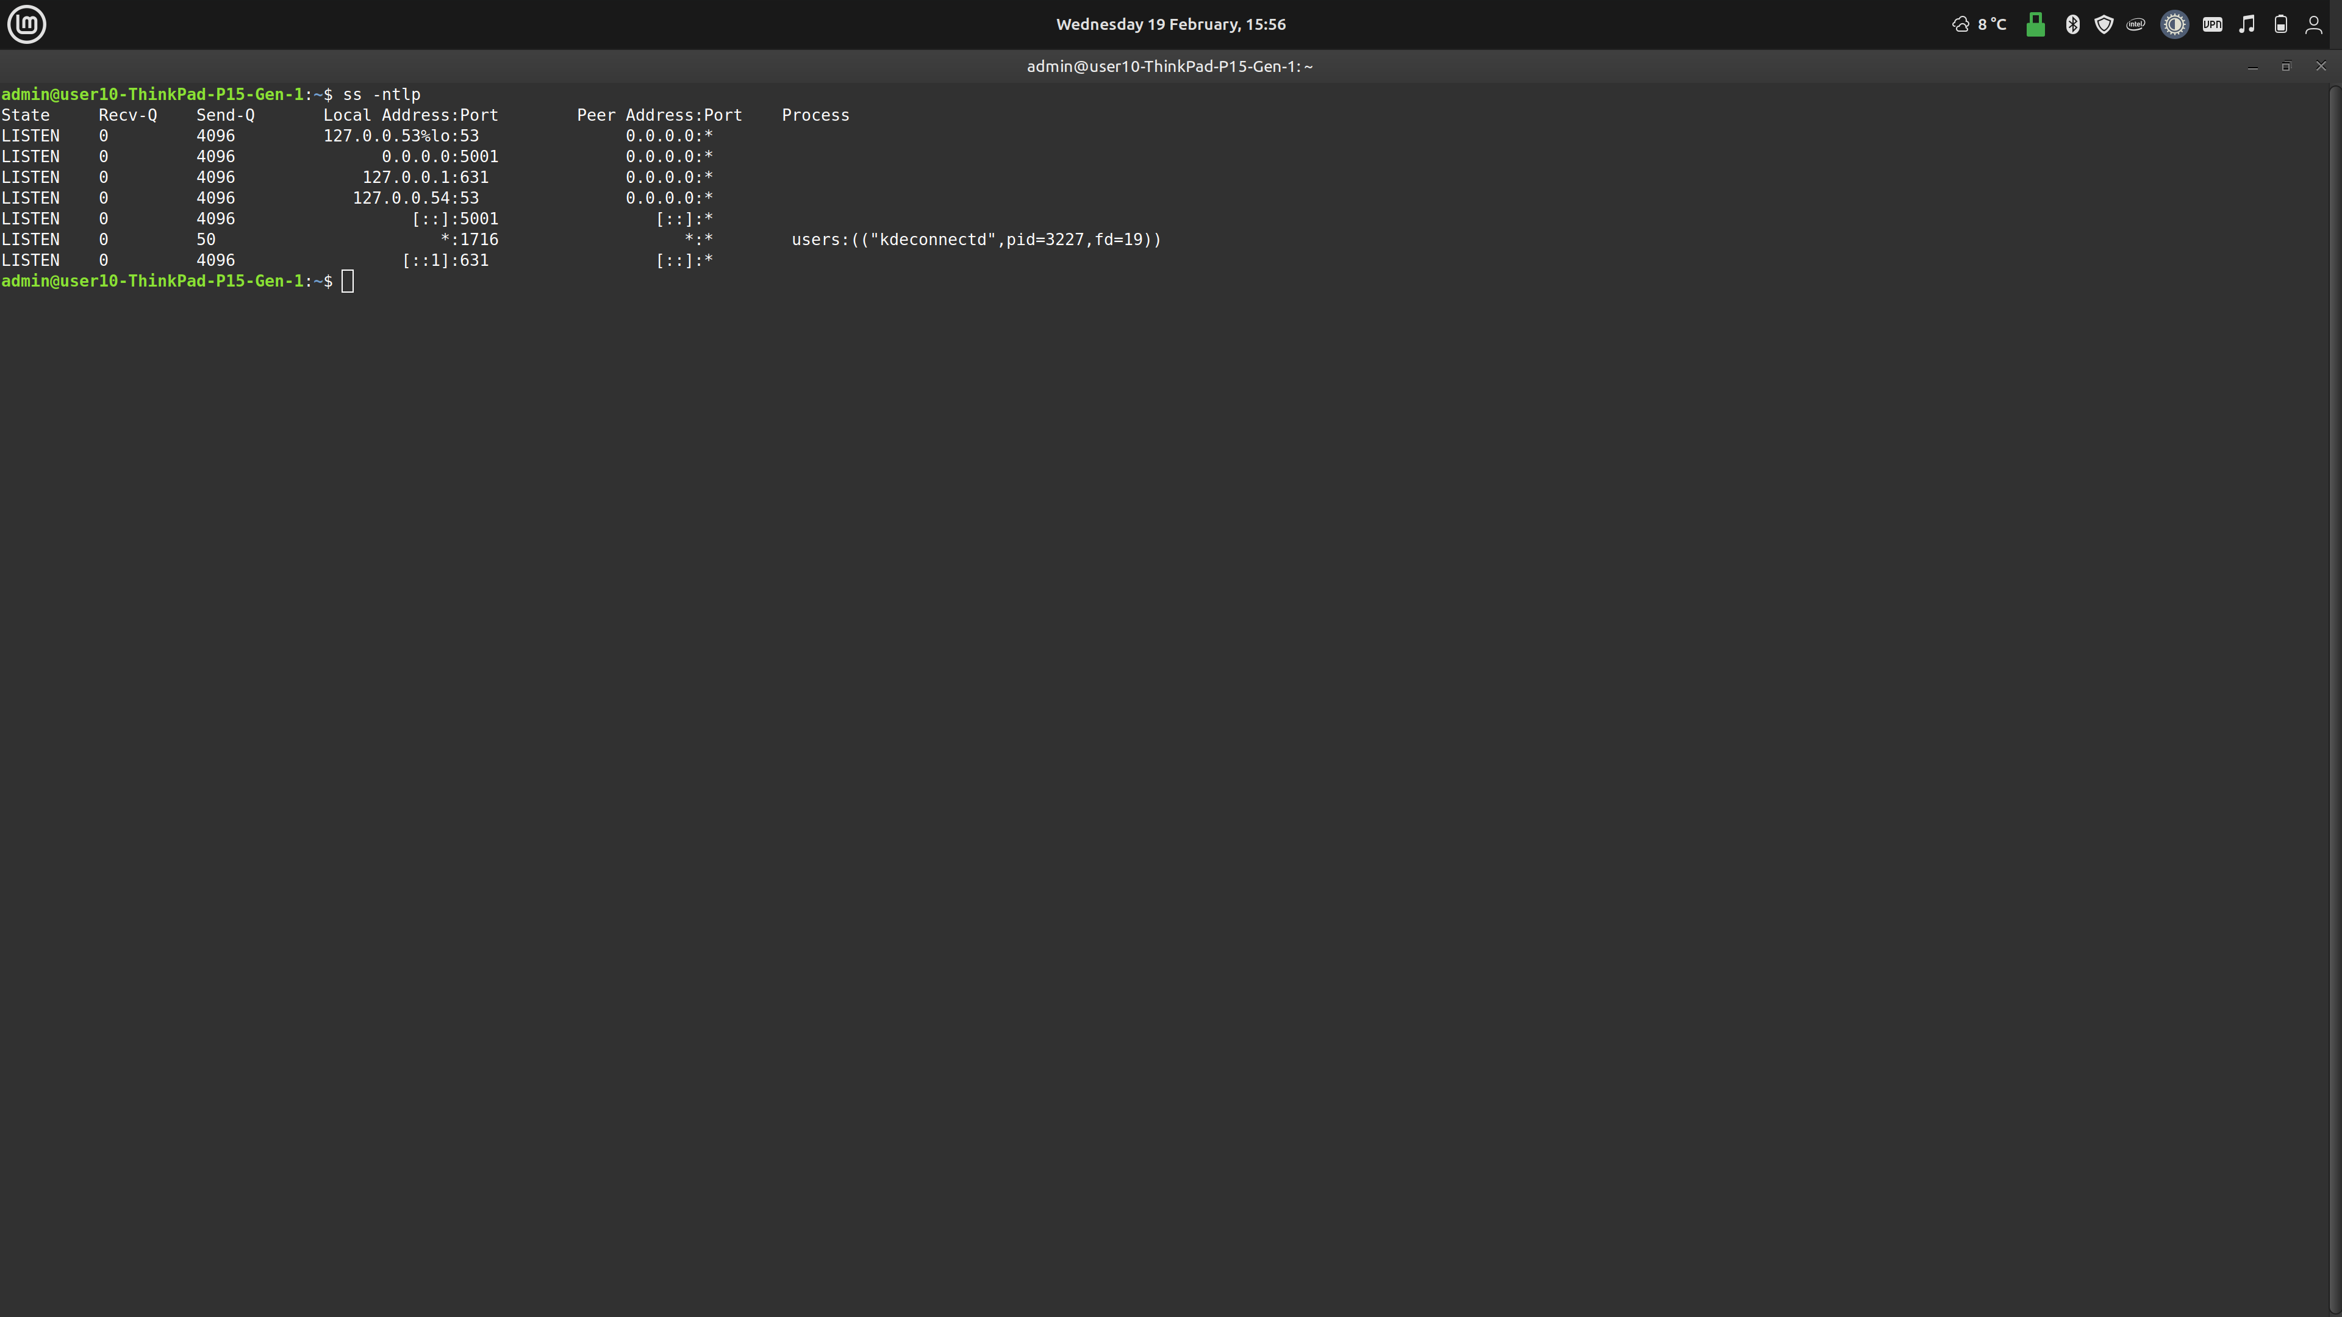Click local address 0.0.0.0:5001
This screenshot has width=2342, height=1317.
click(440, 157)
